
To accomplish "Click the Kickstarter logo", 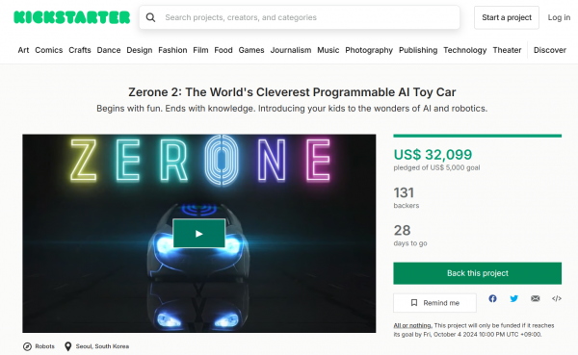I will [72, 17].
